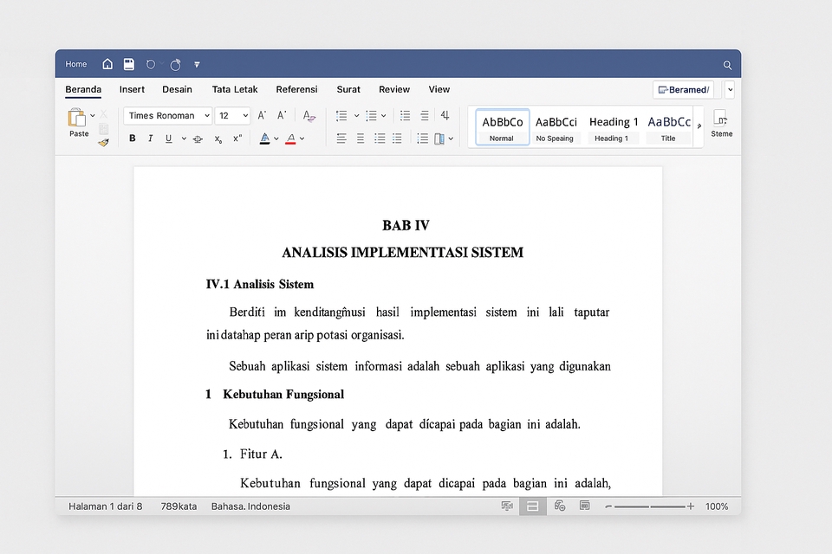Open the Tata Letak tab

click(235, 89)
